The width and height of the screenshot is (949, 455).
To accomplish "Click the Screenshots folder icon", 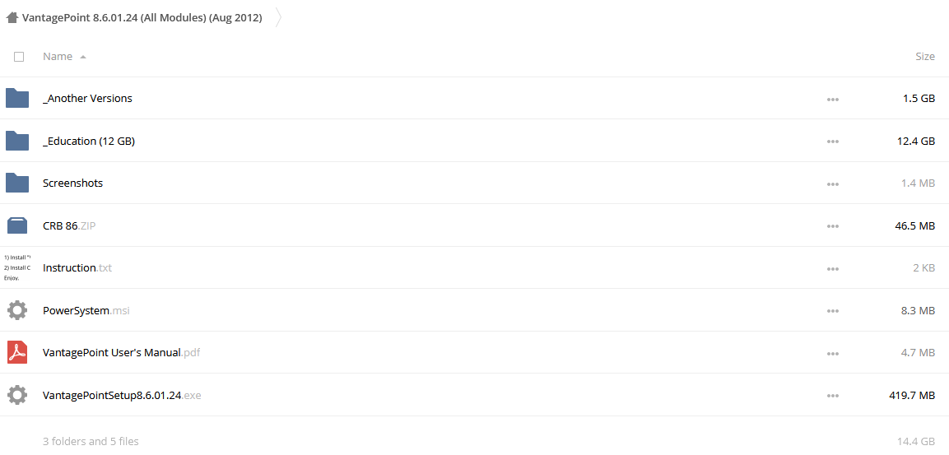I will [x=17, y=183].
